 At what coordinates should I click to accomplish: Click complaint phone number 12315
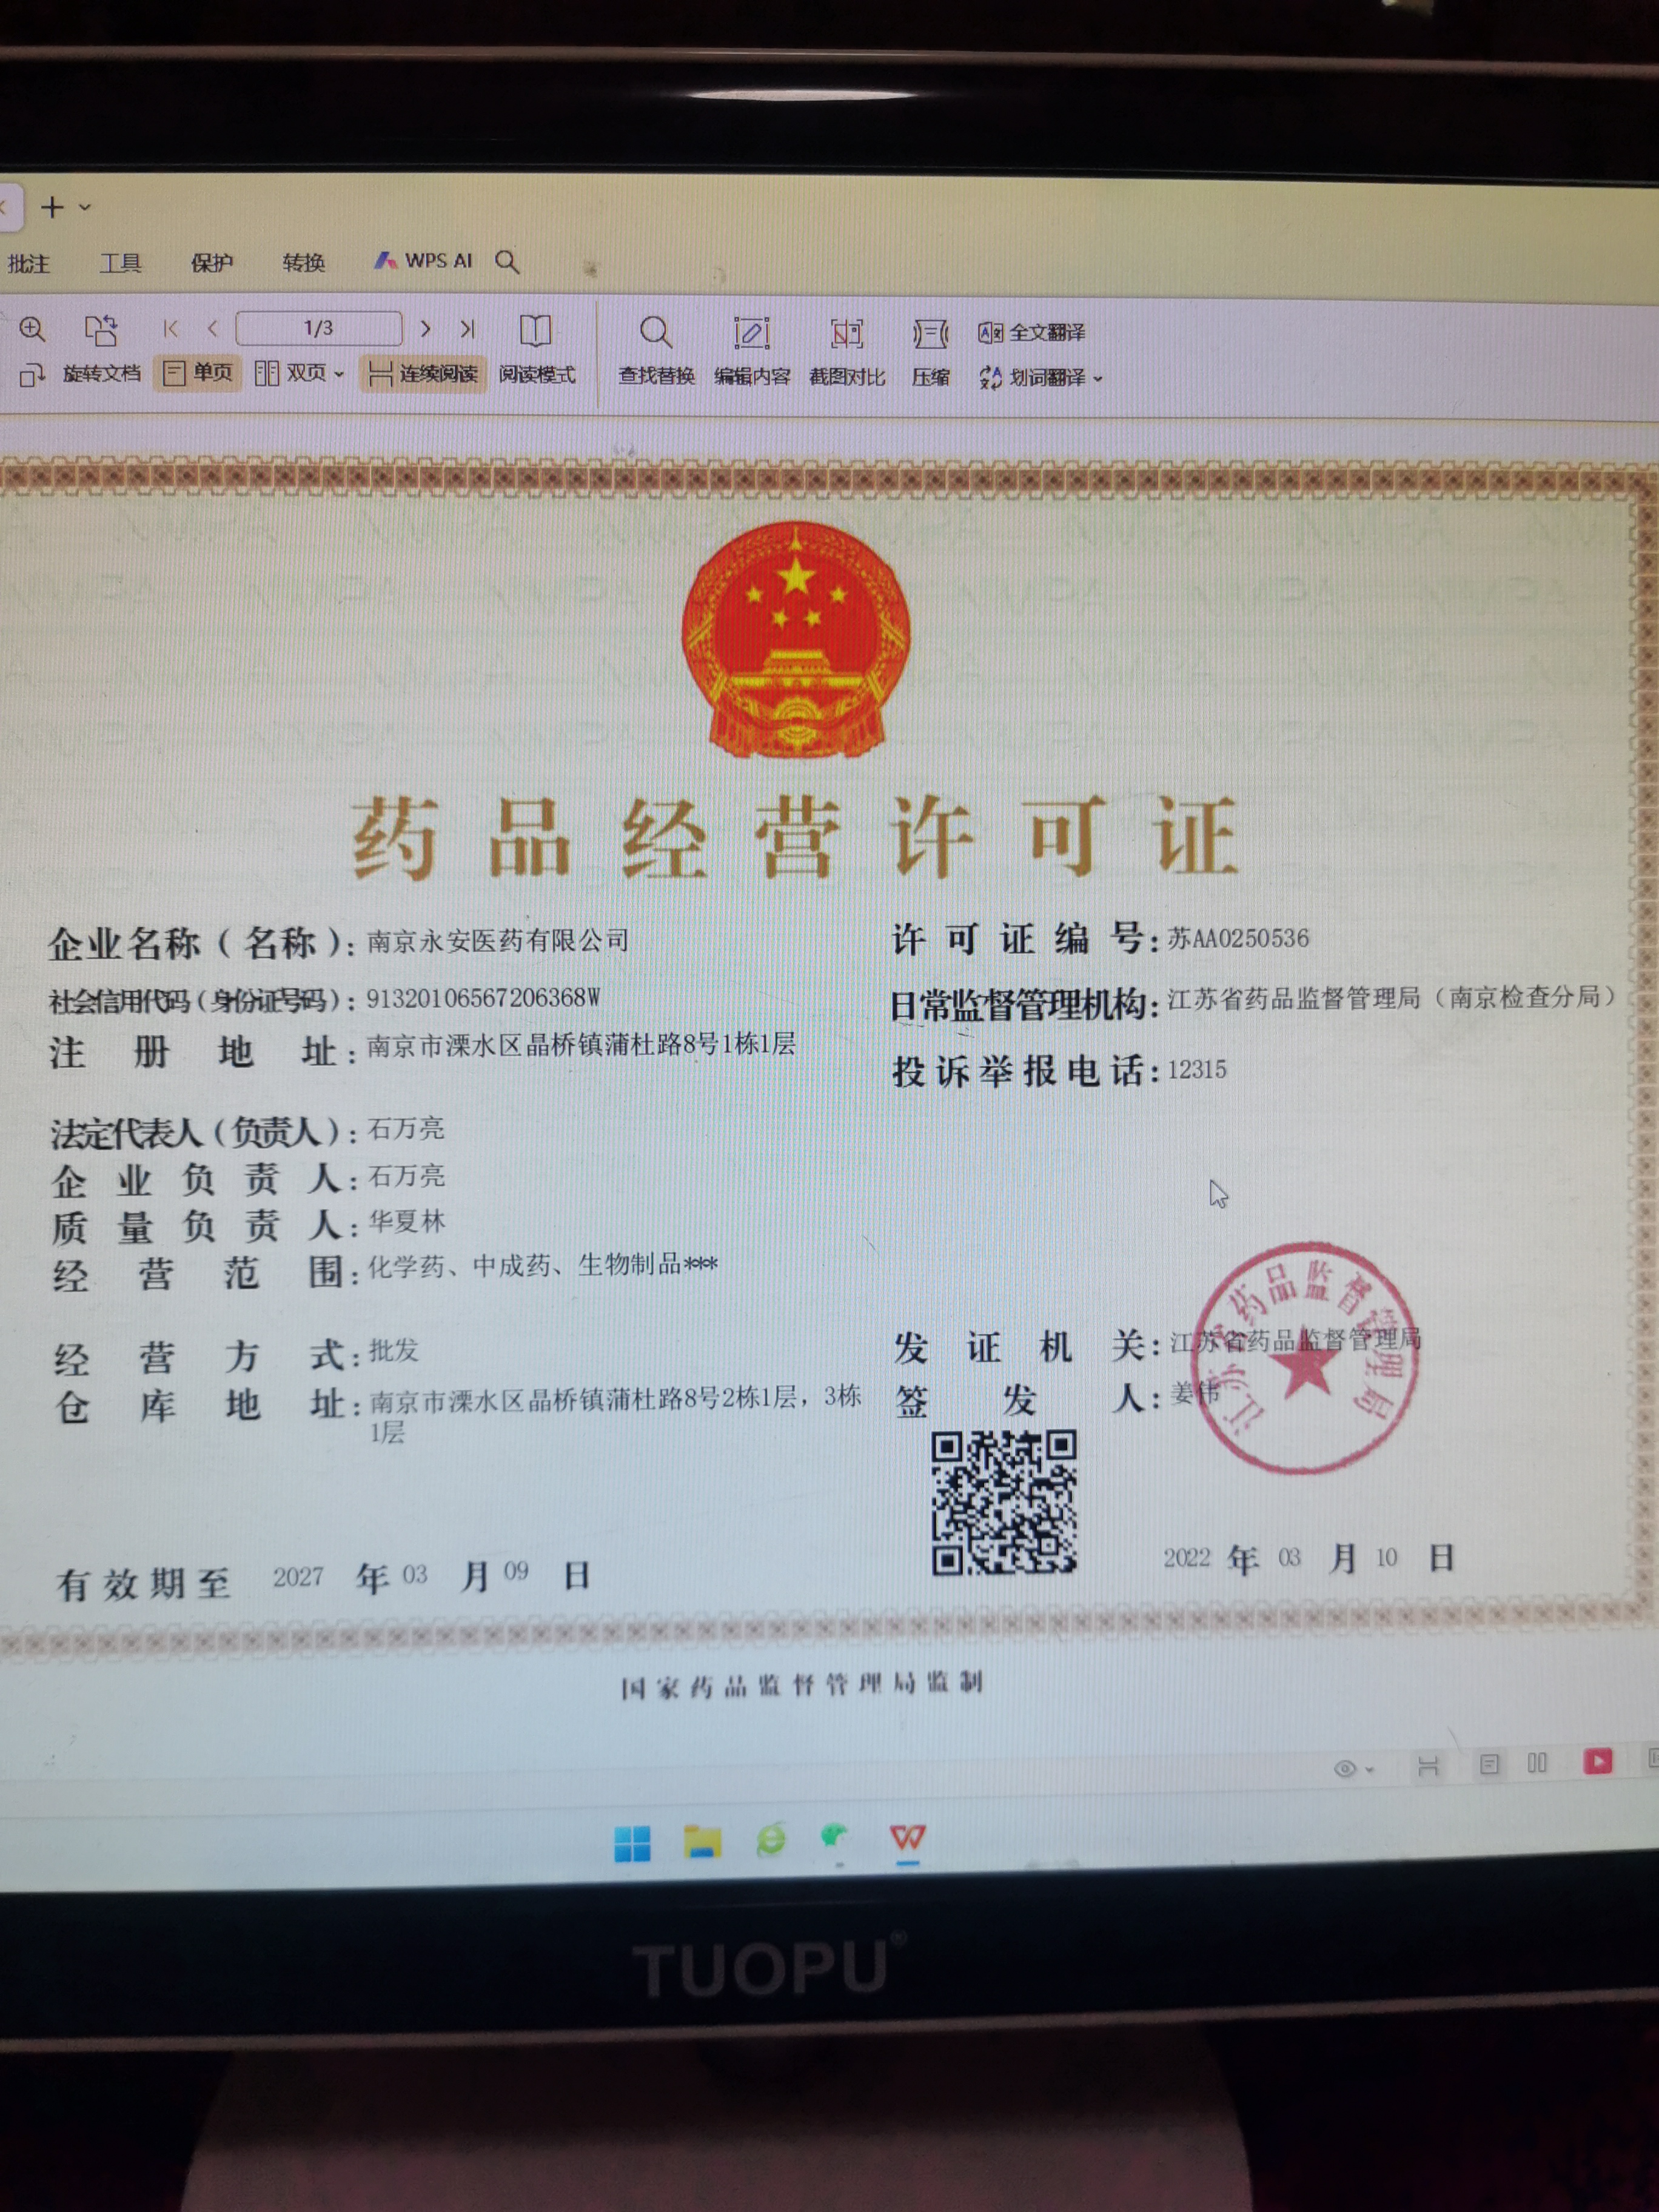pyautogui.click(x=1196, y=1069)
